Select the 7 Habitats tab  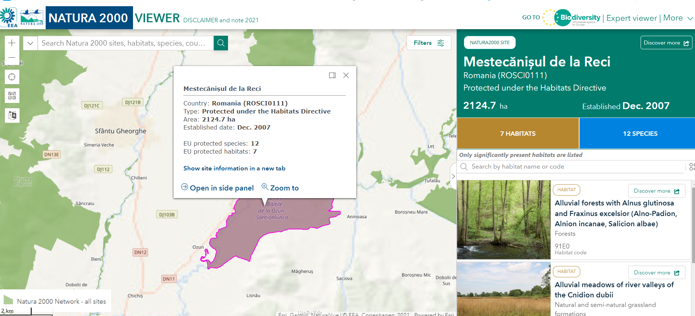tap(517, 134)
